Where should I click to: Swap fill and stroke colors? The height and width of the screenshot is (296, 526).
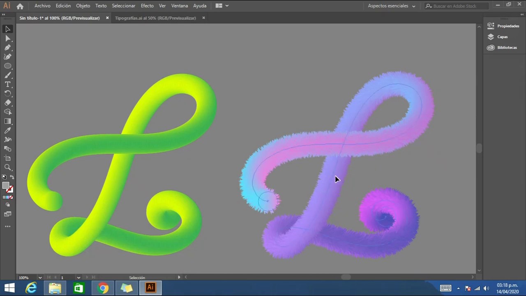click(12, 177)
